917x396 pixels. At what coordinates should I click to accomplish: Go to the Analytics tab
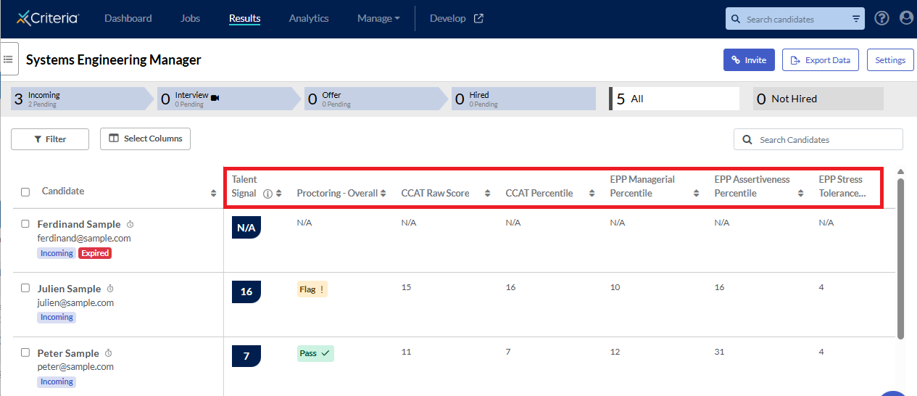click(308, 19)
